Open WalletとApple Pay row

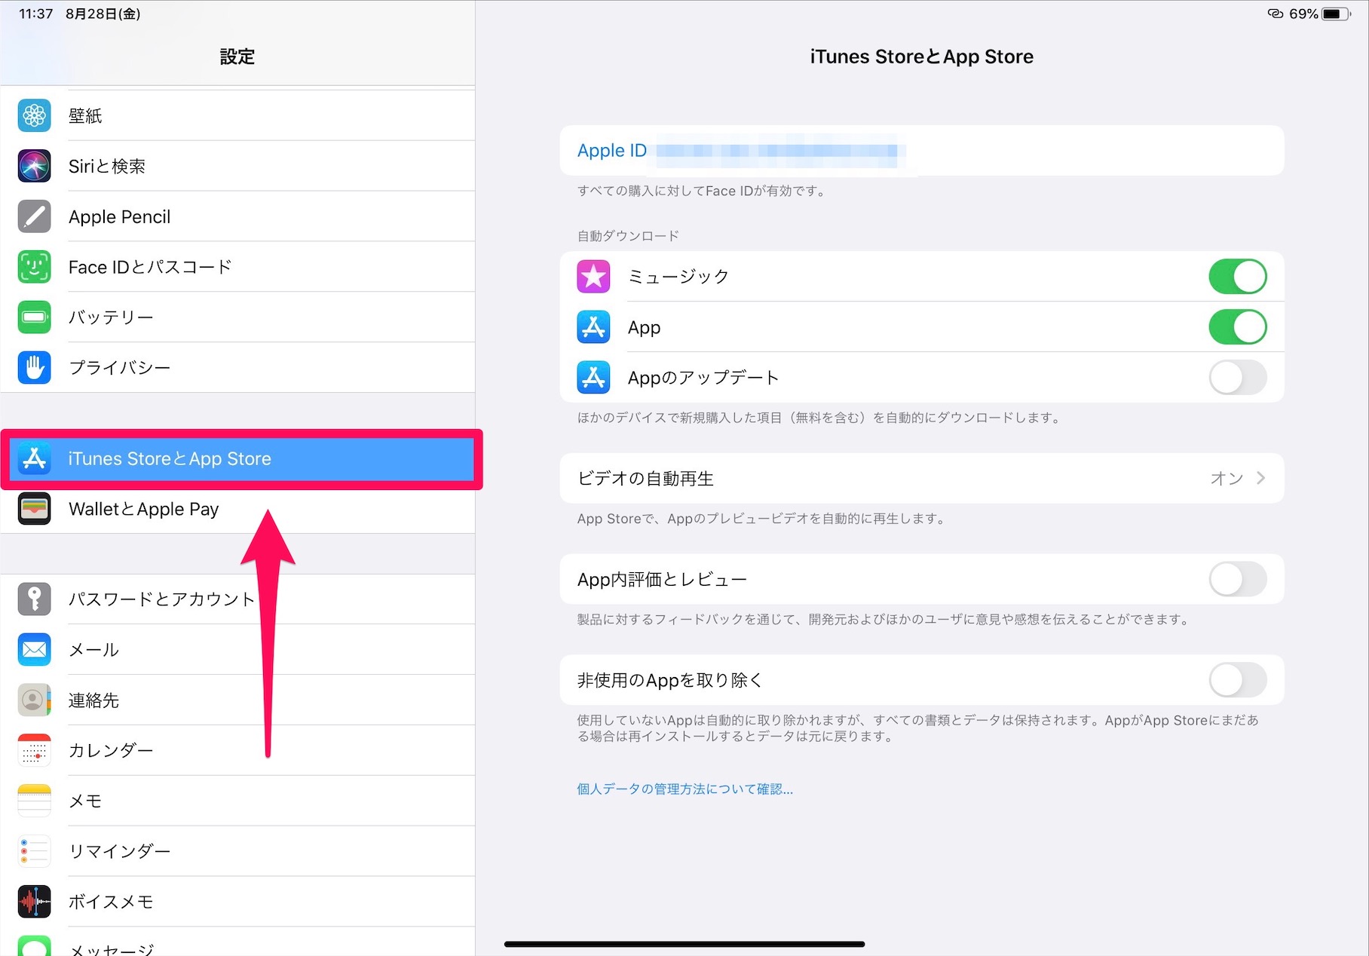[237, 509]
